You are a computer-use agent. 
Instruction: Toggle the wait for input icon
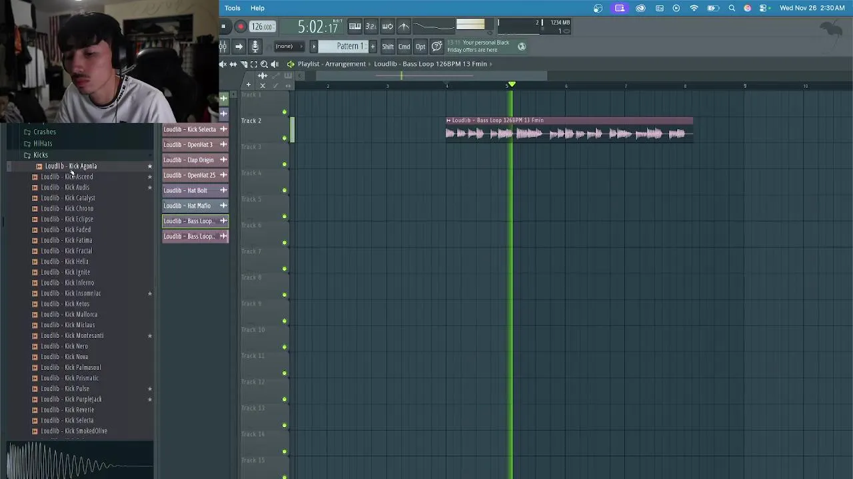click(x=387, y=27)
